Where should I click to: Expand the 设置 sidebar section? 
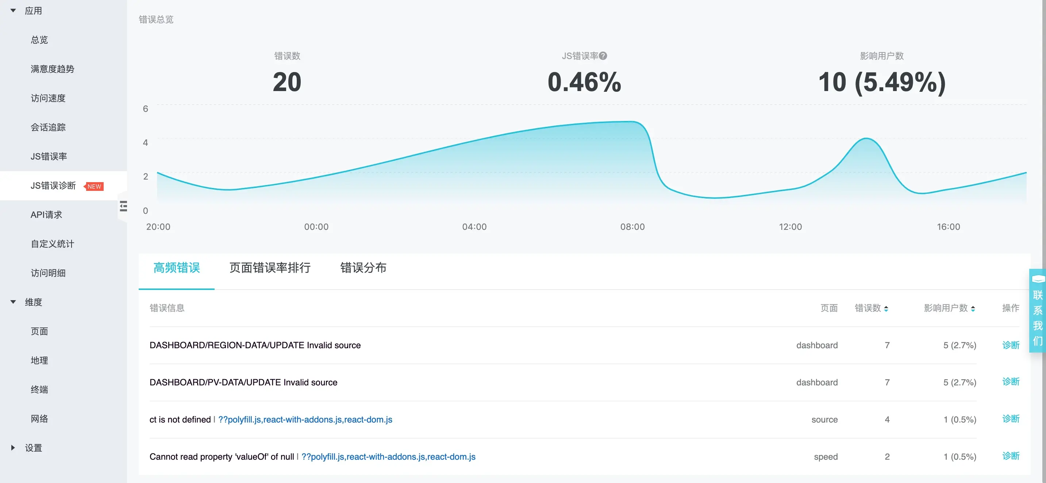[13, 448]
